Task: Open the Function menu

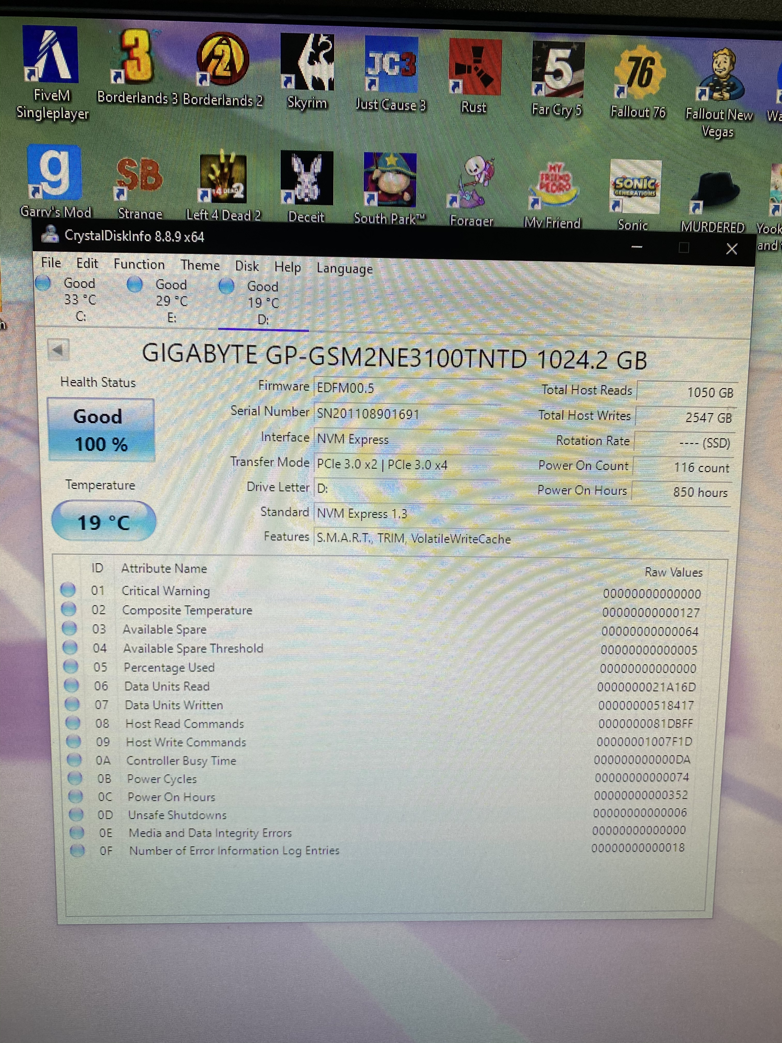Action: click(139, 264)
